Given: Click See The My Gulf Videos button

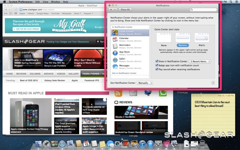Looking at the screenshot, I should (27, 29).
